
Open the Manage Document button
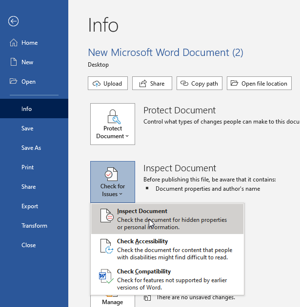113,301
